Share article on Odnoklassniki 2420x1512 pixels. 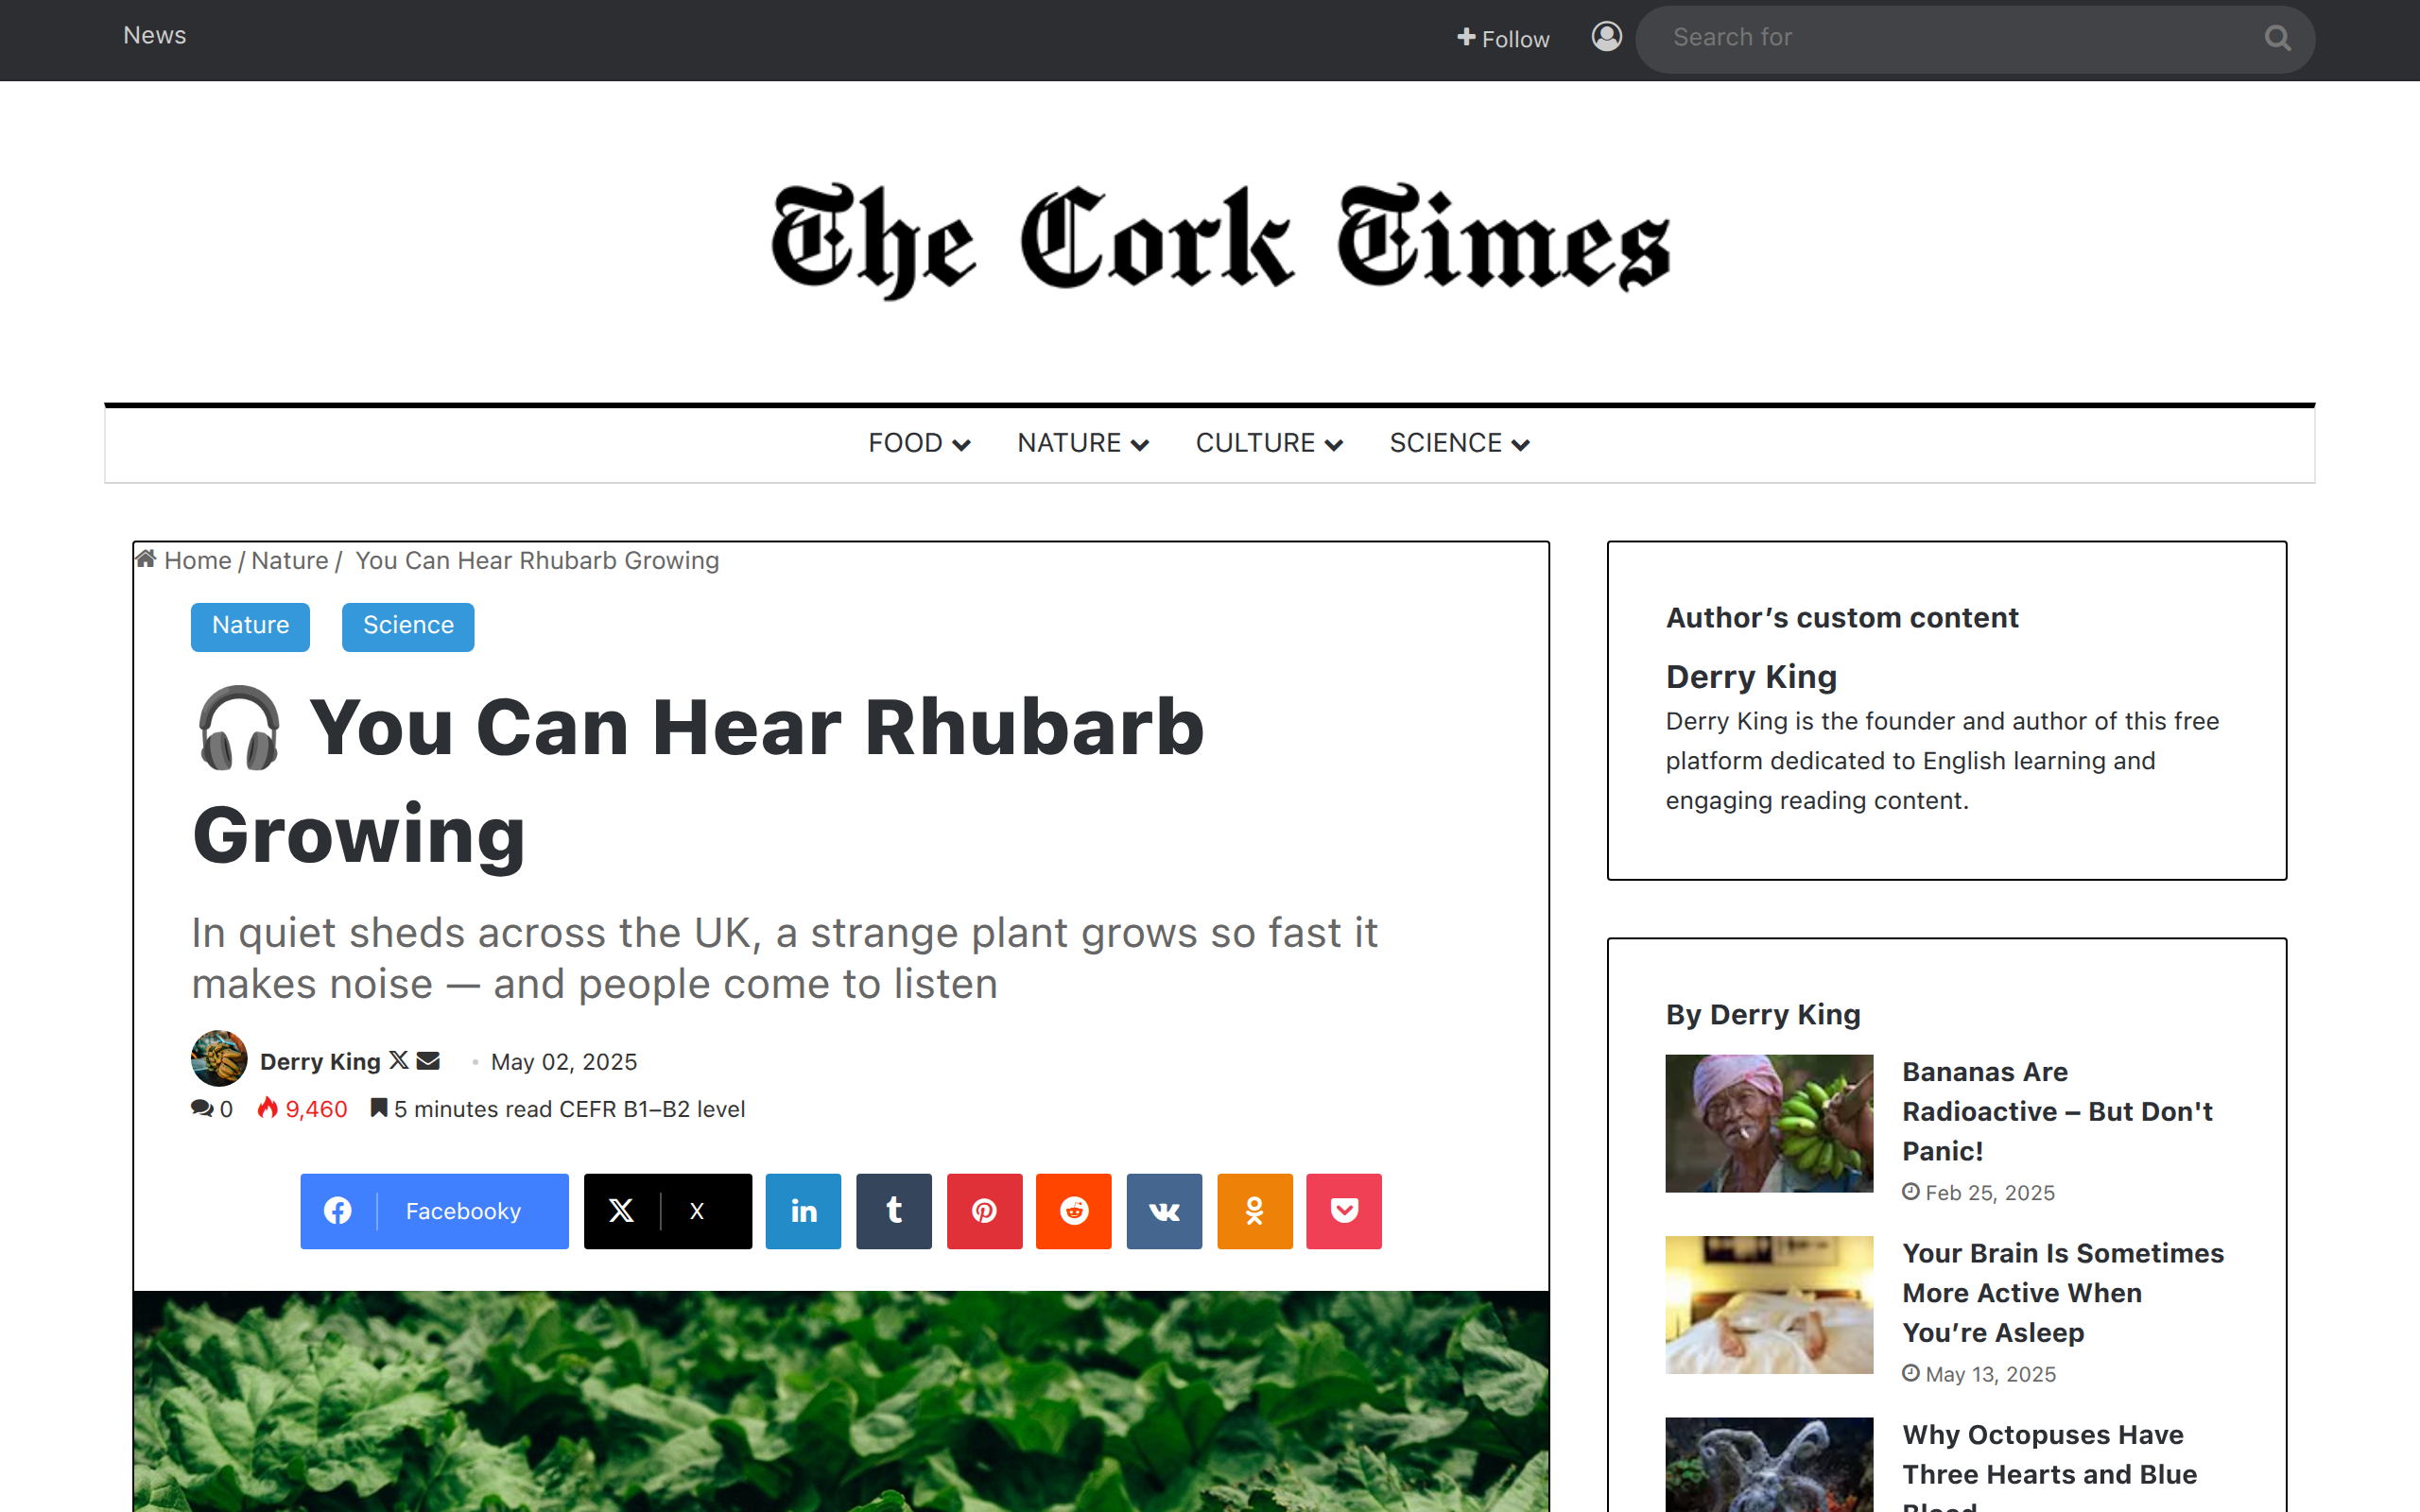coord(1255,1211)
